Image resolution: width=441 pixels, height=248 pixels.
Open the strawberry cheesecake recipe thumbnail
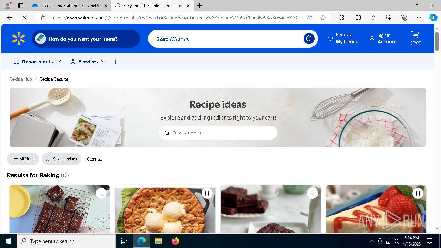(x=376, y=209)
